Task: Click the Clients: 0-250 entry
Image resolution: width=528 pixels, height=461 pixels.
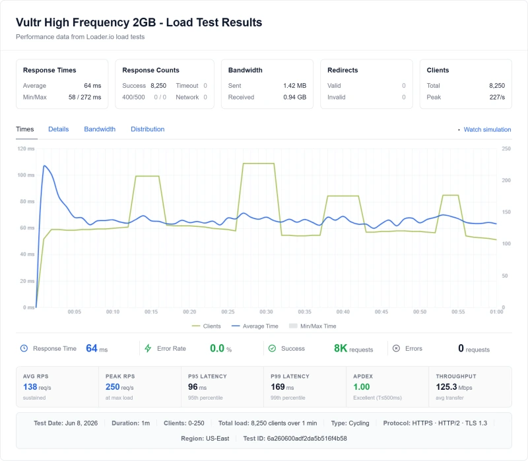Action: (x=184, y=423)
